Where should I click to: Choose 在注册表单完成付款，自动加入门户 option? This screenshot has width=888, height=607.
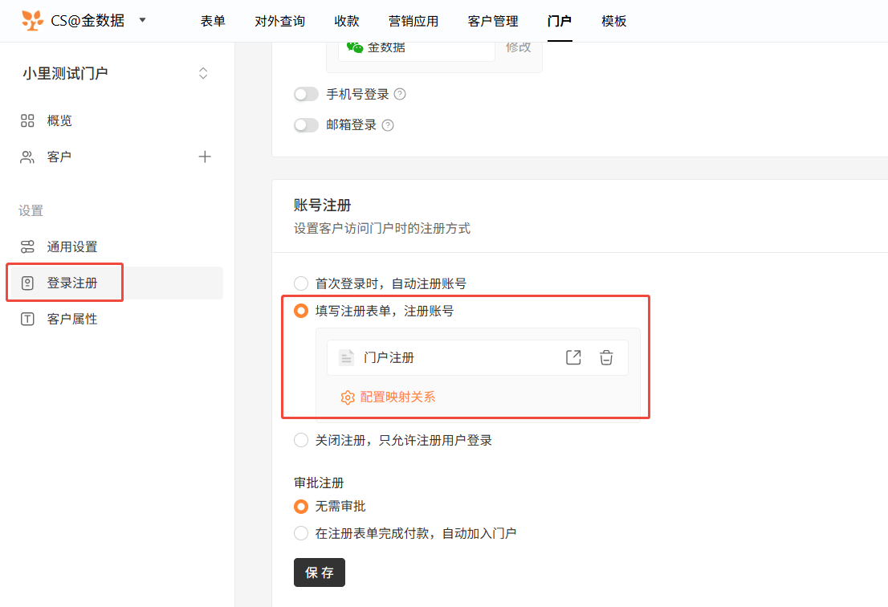click(x=301, y=533)
